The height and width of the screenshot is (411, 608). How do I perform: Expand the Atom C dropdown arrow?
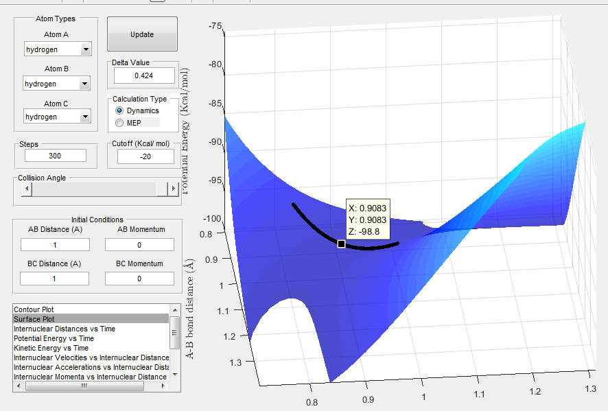tap(85, 117)
